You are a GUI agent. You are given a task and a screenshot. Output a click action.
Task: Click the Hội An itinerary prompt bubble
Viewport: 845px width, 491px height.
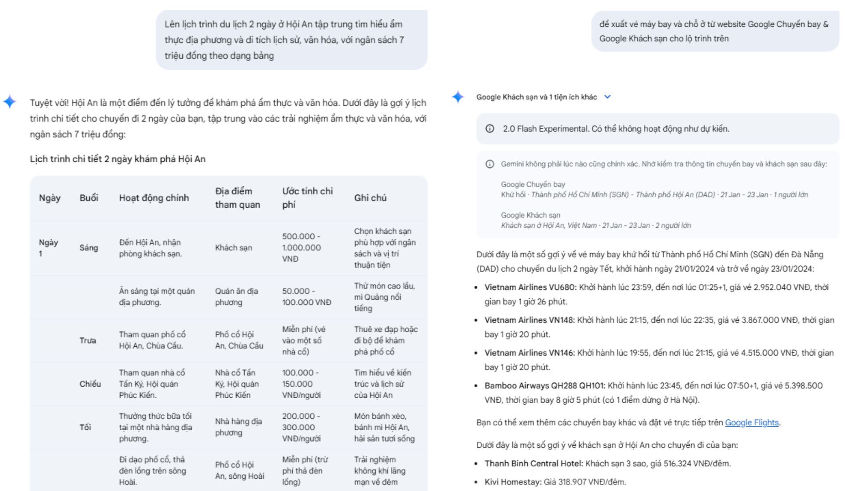(x=291, y=40)
